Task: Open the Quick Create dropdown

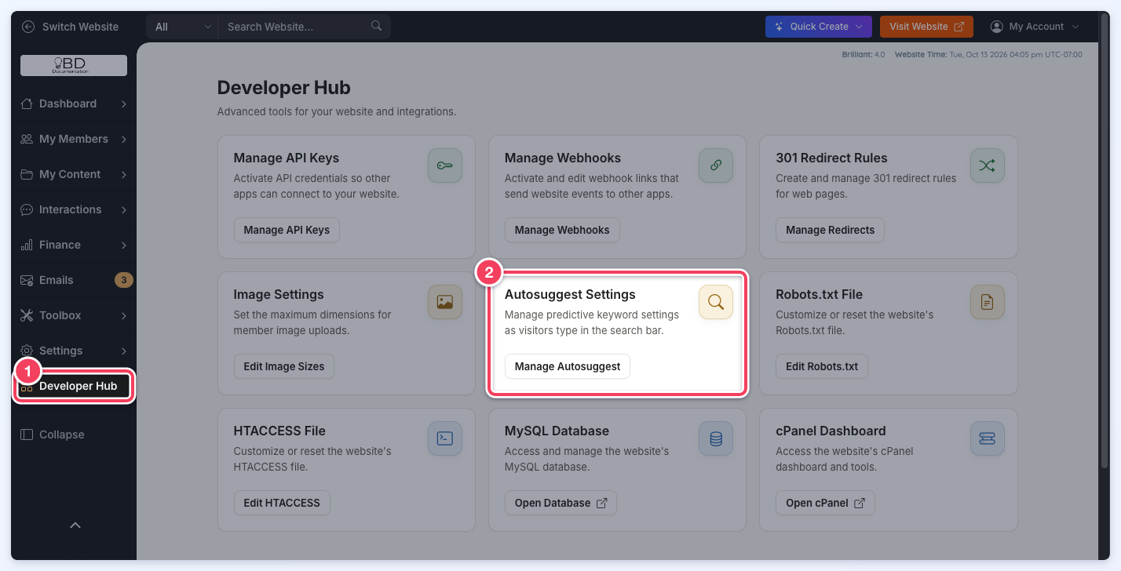Action: point(819,27)
